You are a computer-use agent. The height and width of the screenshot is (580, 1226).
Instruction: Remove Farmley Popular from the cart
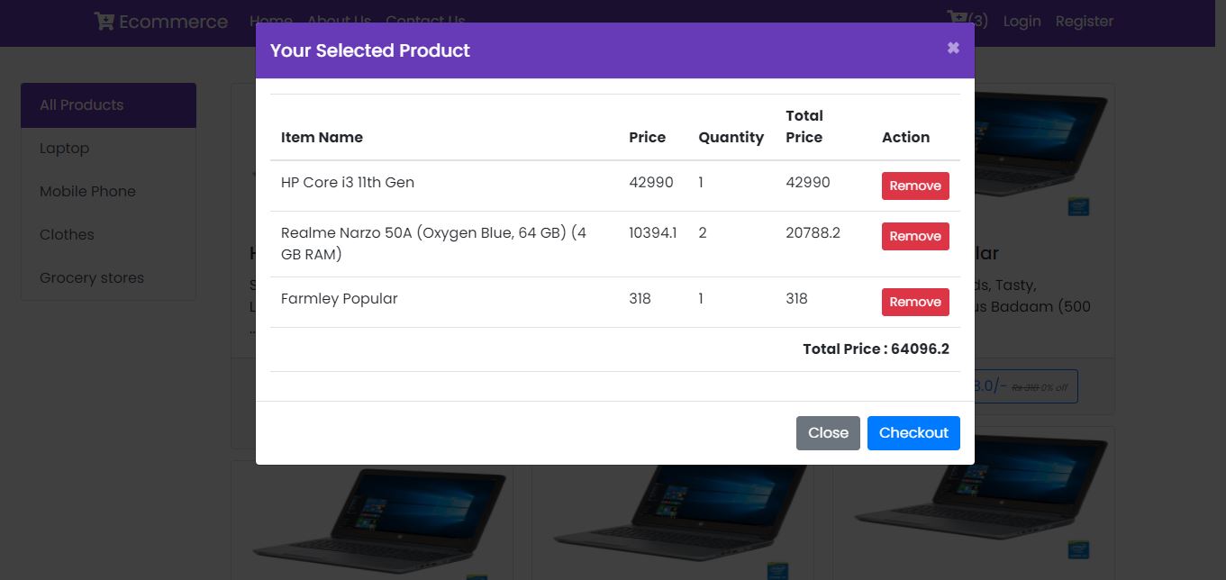(915, 302)
